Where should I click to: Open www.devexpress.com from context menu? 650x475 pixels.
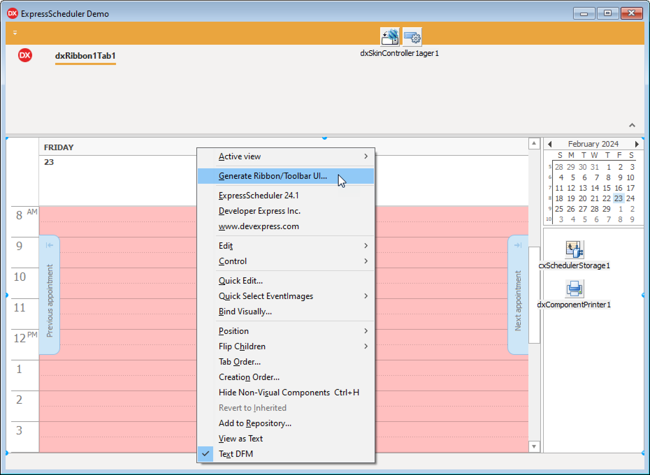(x=259, y=226)
